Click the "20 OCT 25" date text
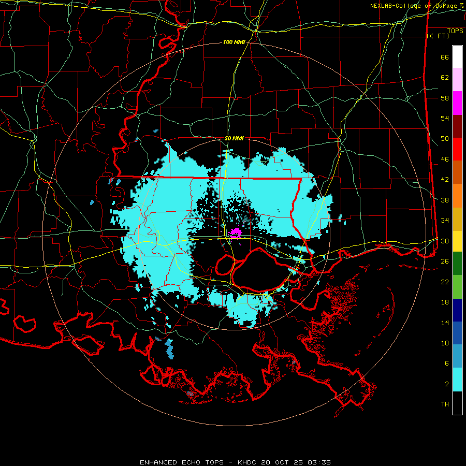466x466 pixels. (x=283, y=462)
